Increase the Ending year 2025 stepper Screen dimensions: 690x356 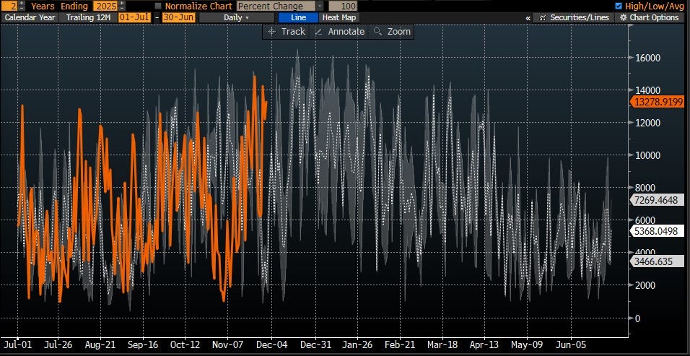tap(122, 4)
